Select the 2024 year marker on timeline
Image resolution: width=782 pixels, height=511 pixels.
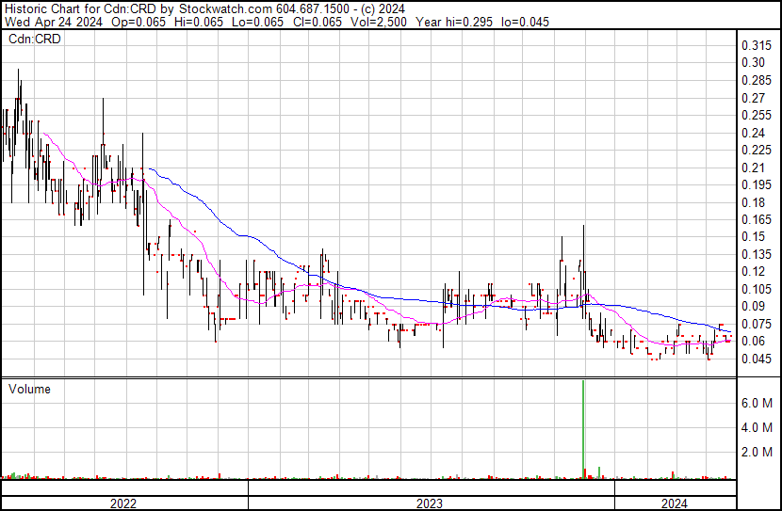(x=674, y=503)
